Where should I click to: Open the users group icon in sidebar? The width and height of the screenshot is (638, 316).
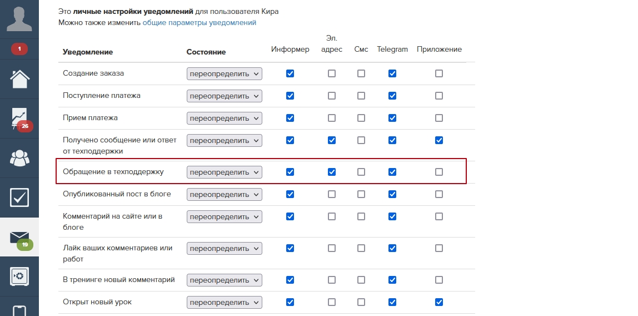point(19,158)
